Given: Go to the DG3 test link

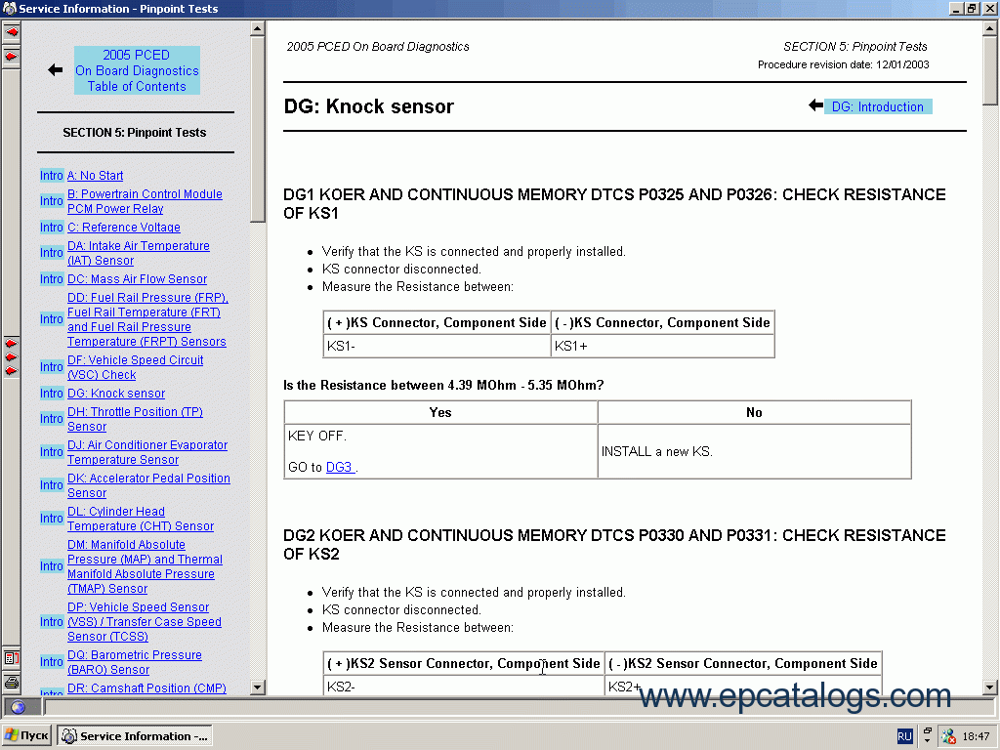Looking at the screenshot, I should coord(340,468).
